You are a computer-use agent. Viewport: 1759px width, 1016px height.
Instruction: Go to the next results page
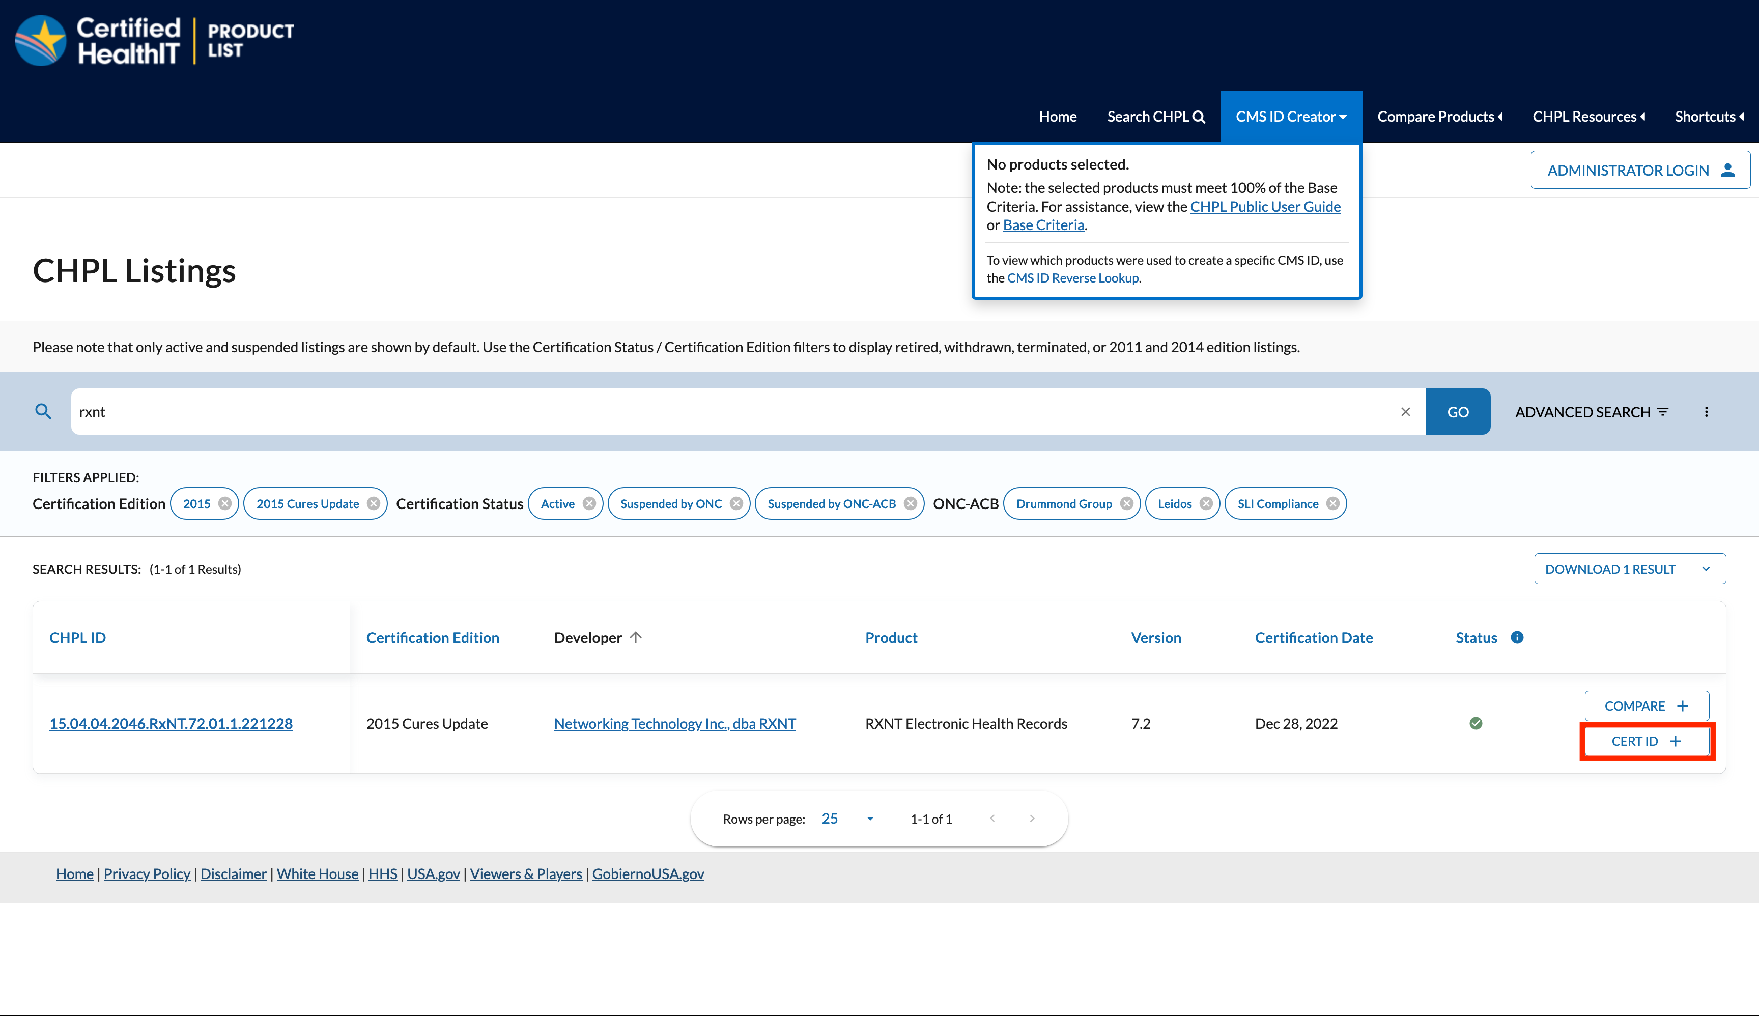(x=1032, y=819)
